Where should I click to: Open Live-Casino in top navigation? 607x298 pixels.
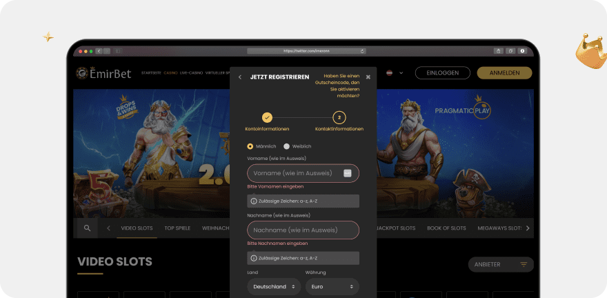(x=191, y=72)
